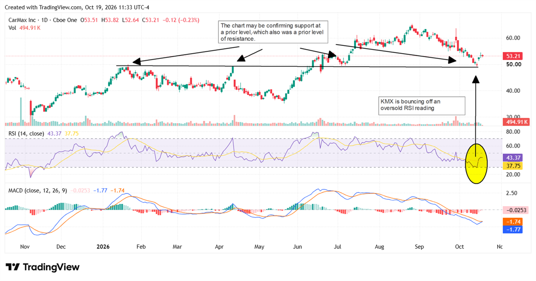Click the 'Apr' label on the time axis
Image resolution: width=536 pixels, height=281 pixels.
[219, 246]
